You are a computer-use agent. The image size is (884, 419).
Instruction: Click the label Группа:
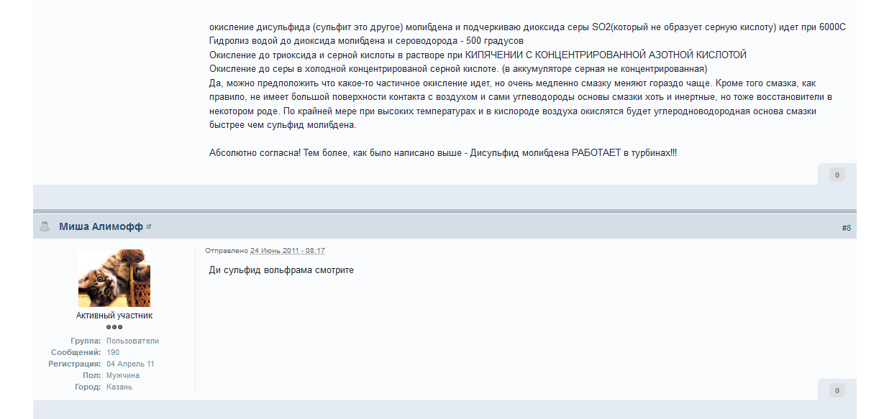[85, 341]
